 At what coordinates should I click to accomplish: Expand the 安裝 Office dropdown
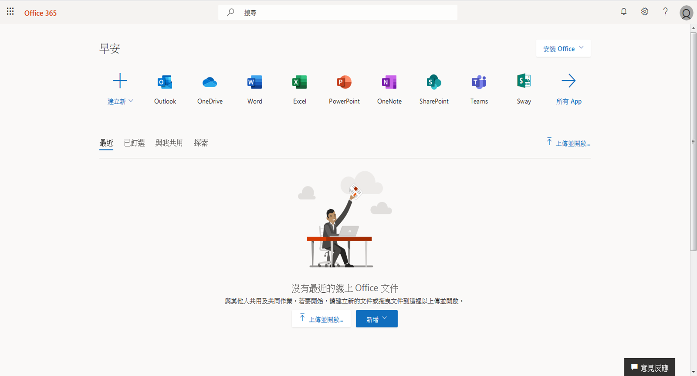(x=563, y=48)
